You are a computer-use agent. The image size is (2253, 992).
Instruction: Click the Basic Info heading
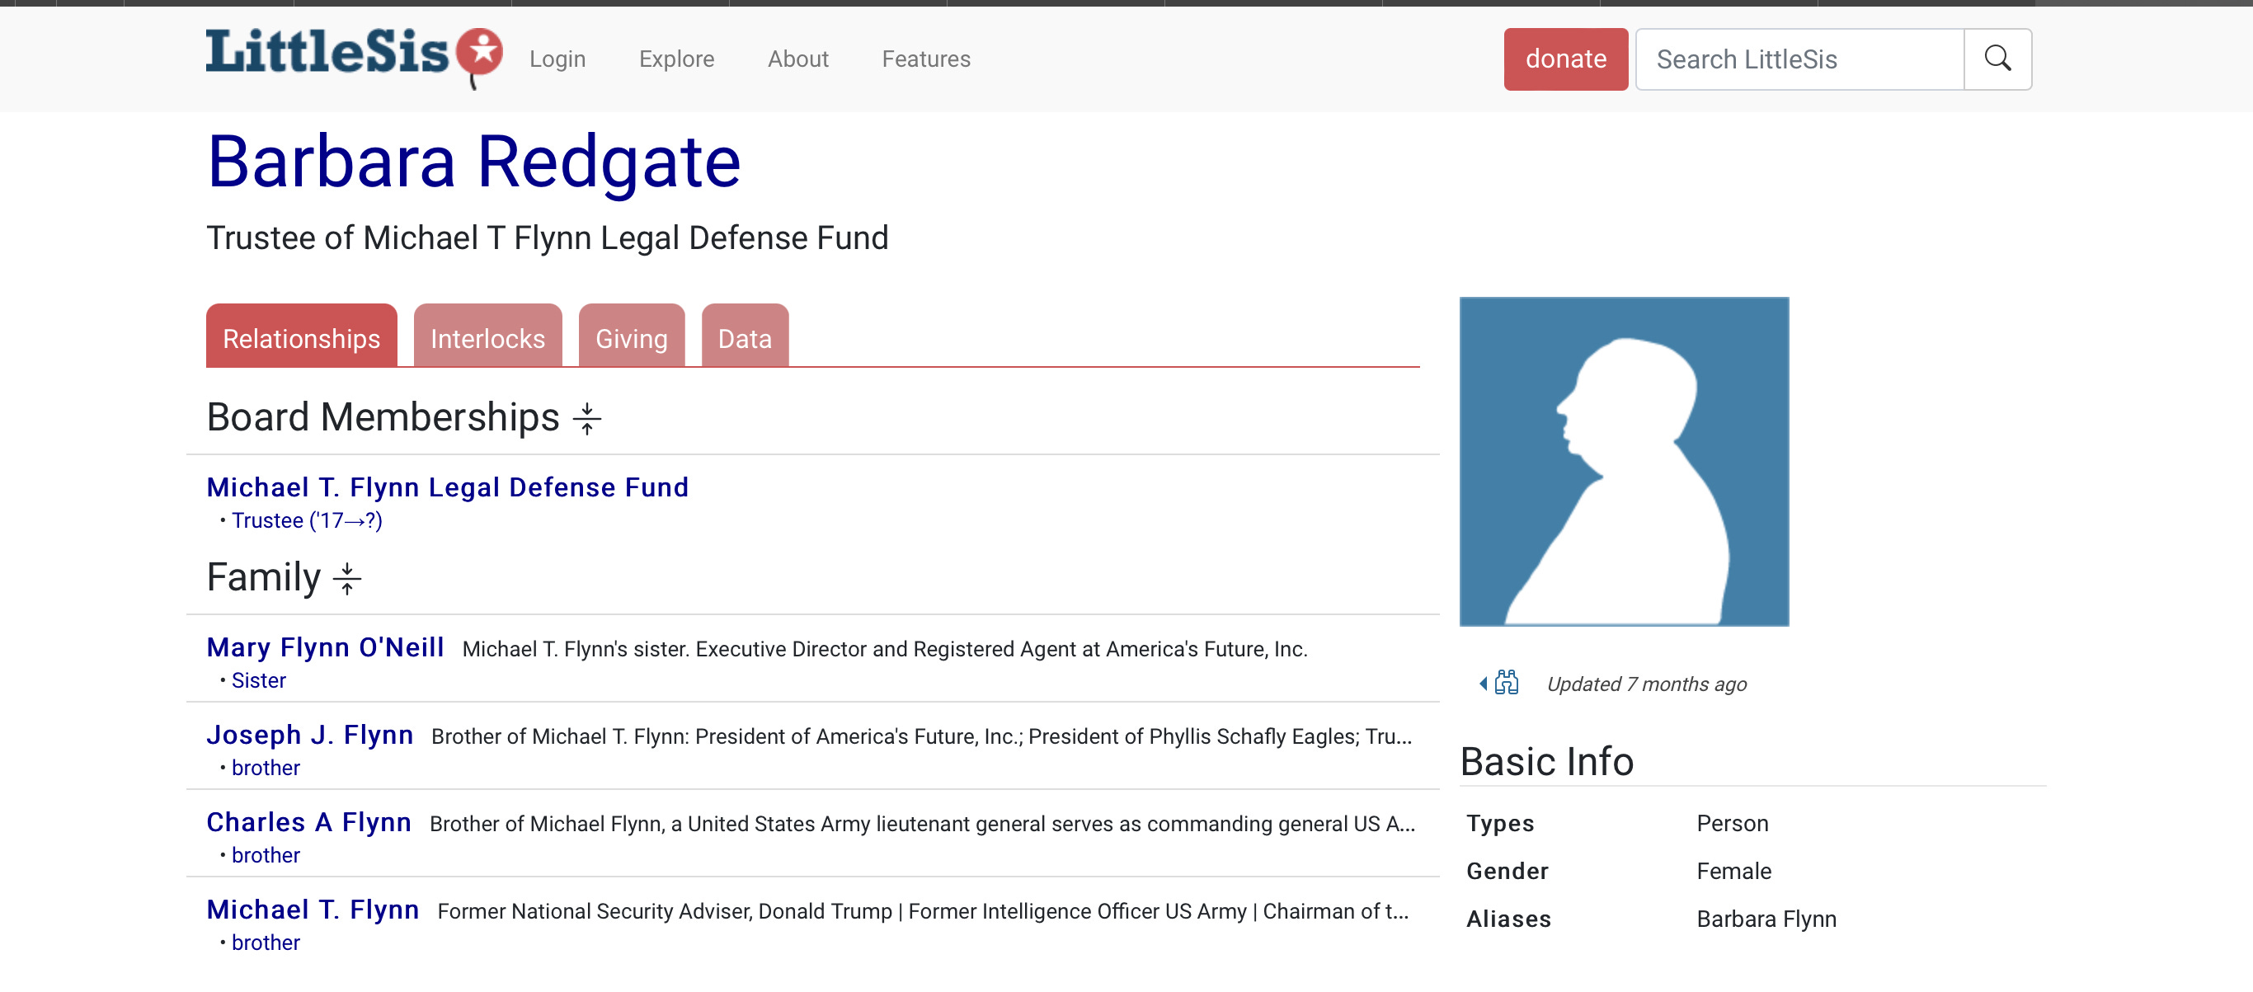tap(1546, 761)
